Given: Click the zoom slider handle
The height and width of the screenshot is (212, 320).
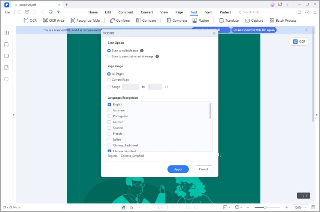Looking at the screenshot, I should pyautogui.click(x=265, y=207).
